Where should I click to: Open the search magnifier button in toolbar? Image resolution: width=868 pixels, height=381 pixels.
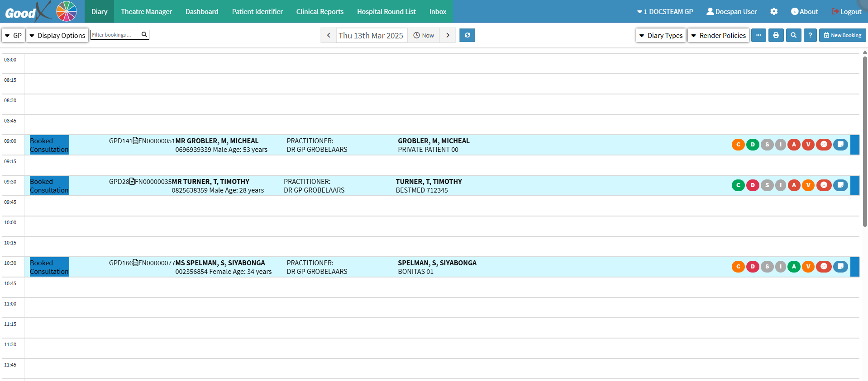793,35
